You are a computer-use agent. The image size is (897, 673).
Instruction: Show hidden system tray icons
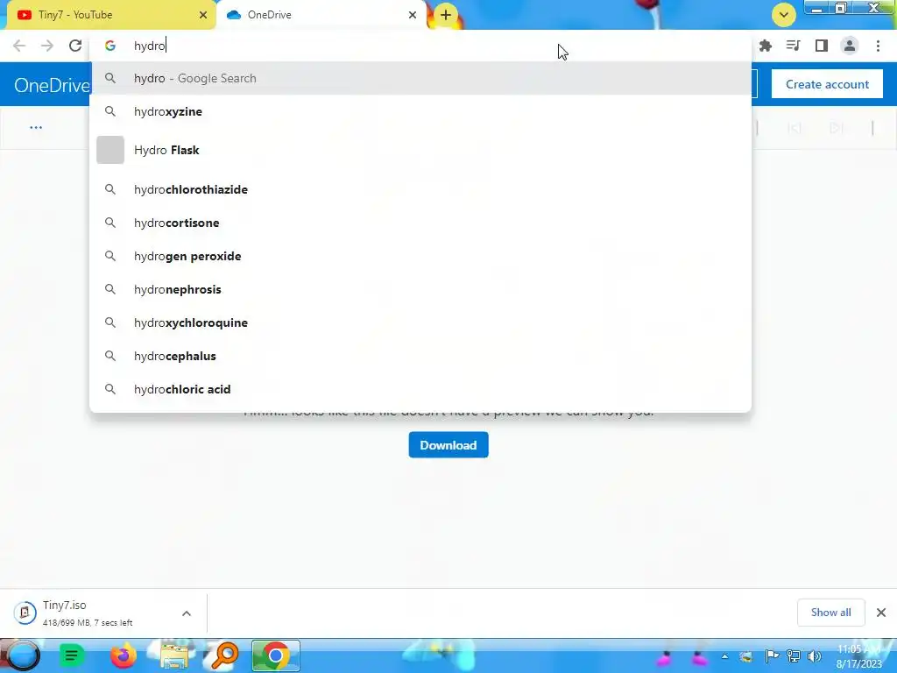(724, 656)
